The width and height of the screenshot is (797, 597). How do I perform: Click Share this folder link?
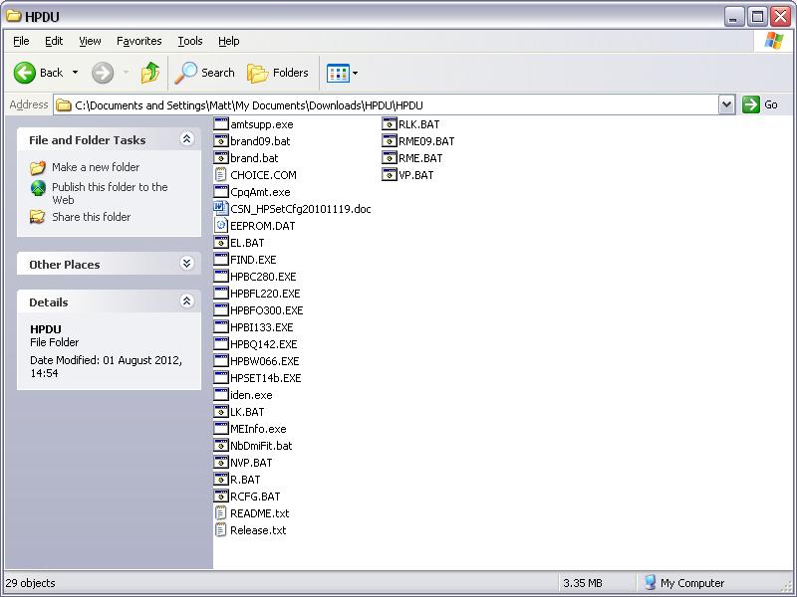[91, 217]
